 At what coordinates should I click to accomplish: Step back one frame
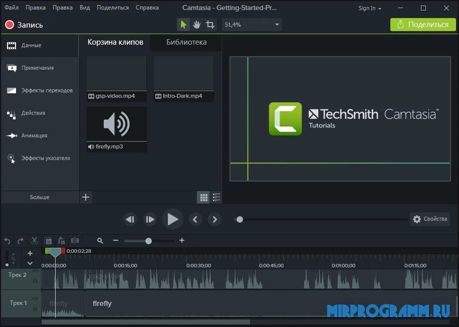coord(130,219)
